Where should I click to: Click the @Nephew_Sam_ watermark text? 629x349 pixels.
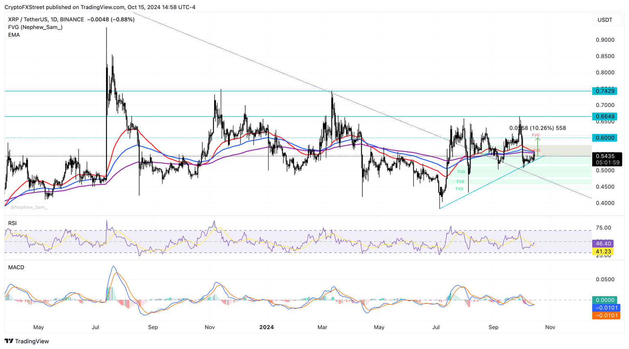[x=29, y=207]
